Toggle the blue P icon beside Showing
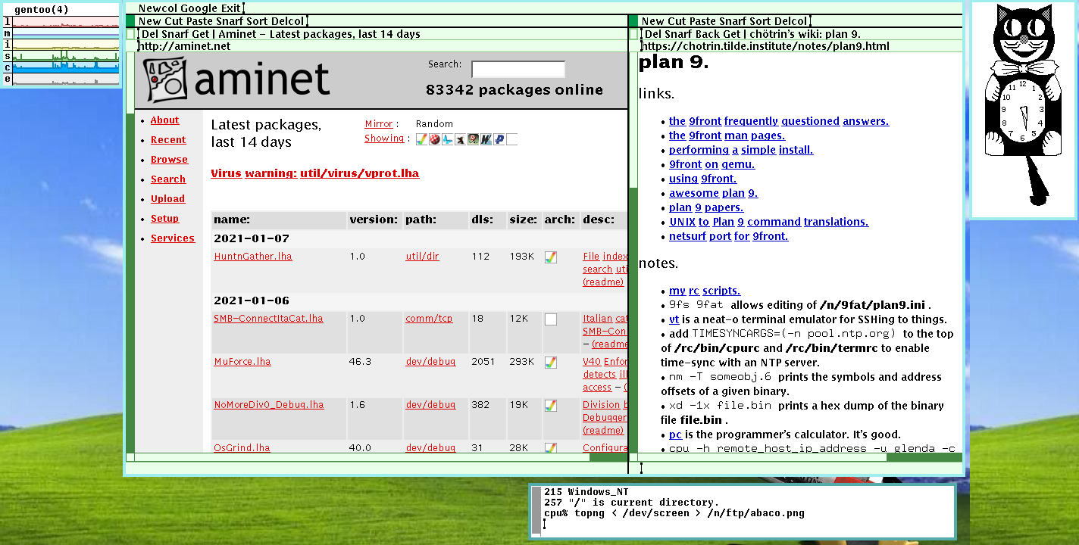This screenshot has width=1079, height=545. tap(499, 139)
